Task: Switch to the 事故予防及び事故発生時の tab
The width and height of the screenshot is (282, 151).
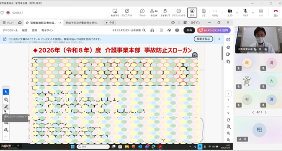Action: pos(82,23)
